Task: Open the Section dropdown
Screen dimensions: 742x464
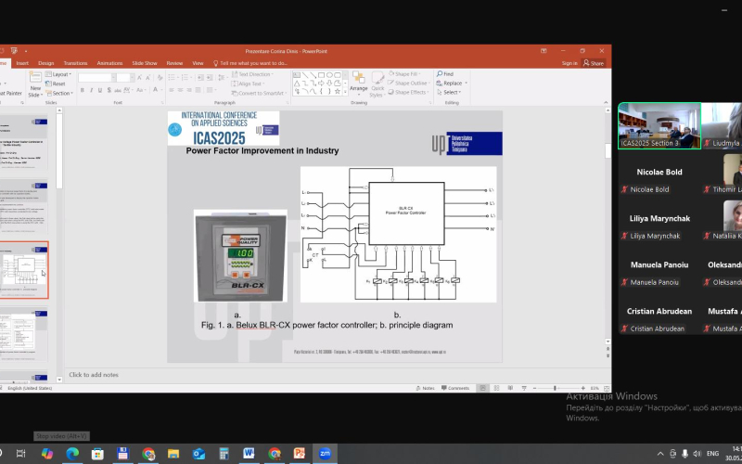Action: (x=59, y=94)
